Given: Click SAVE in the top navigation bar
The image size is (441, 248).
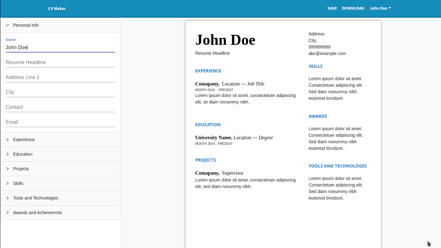Looking at the screenshot, I should 332,8.
